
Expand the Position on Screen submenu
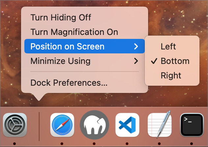67,46
